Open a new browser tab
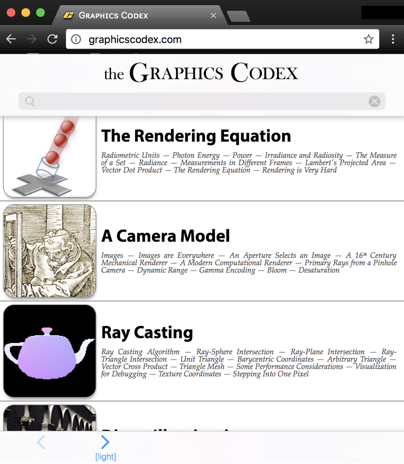Image resolution: width=404 pixels, height=464 pixels. click(238, 16)
